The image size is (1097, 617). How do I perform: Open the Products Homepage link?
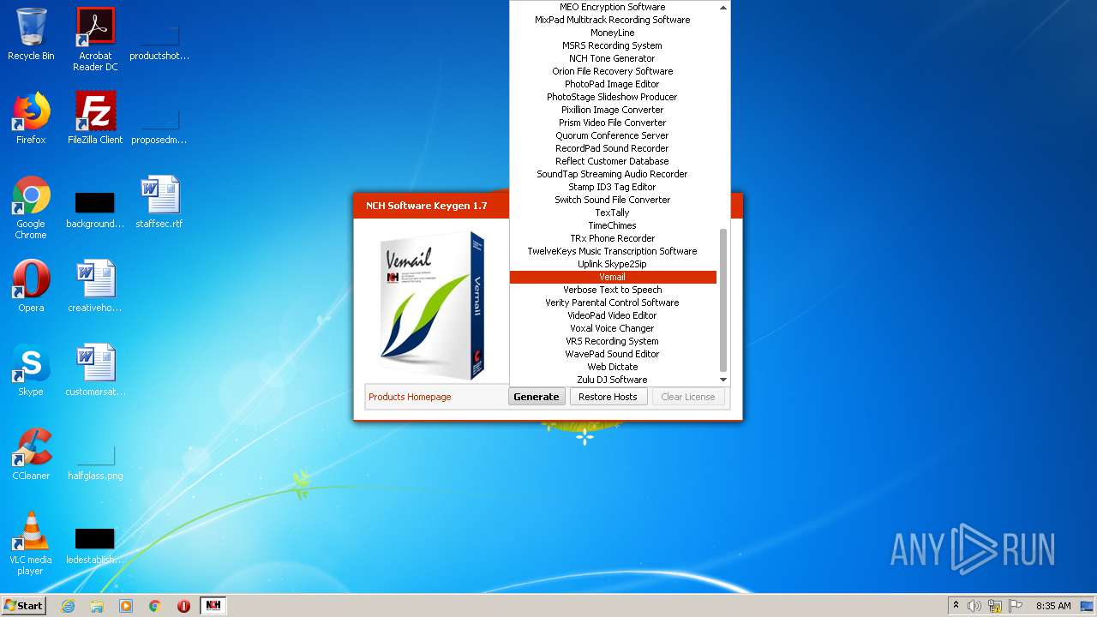point(410,397)
